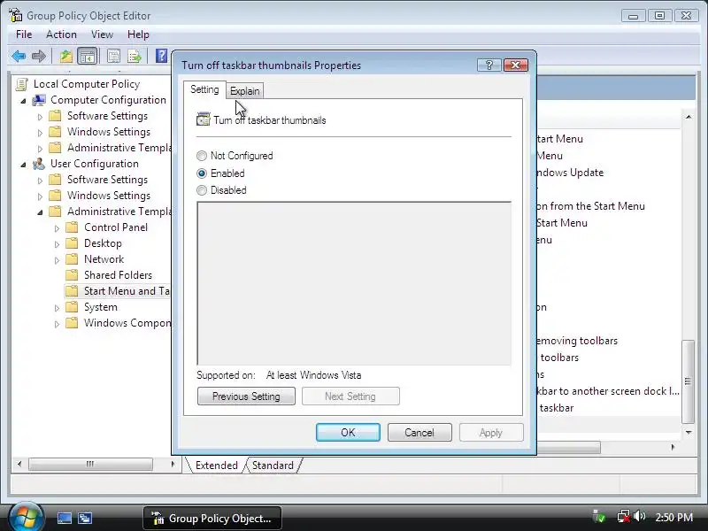This screenshot has width=708, height=531.
Task: Click the Properties toolbar icon
Action: (x=113, y=57)
